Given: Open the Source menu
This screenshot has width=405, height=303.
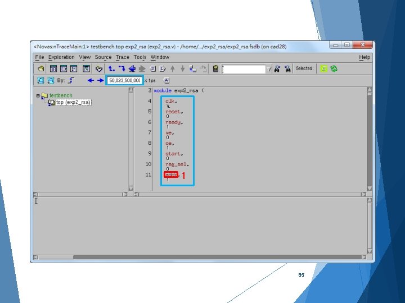Looking at the screenshot, I should click(103, 57).
